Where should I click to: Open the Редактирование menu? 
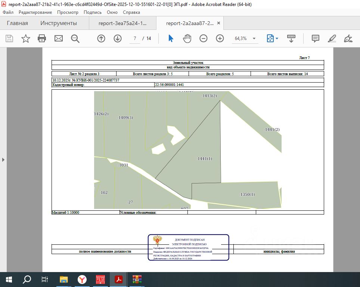click(35, 12)
